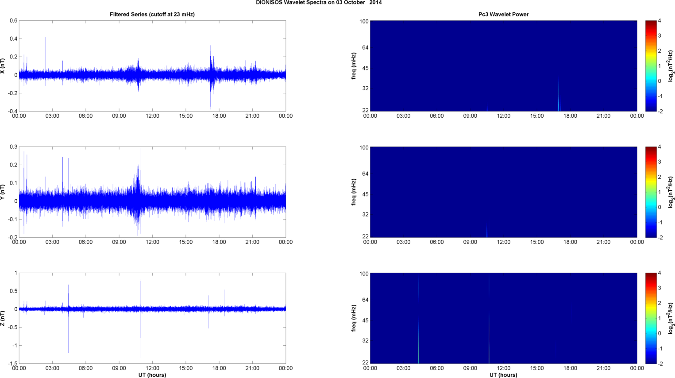Viewport: 675px width, 378px height.
Task: Click the log2(nT²/Hz) label of the top colorbar
Action: pyautogui.click(x=671, y=66)
